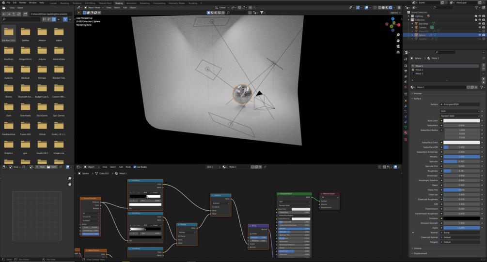Toggle Lighting collection exclude checkbox

[476, 16]
